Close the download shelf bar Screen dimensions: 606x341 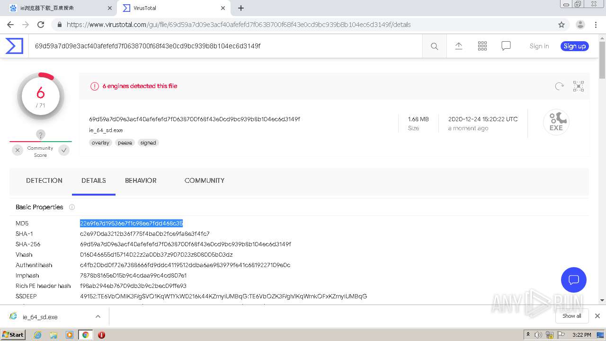click(597, 316)
